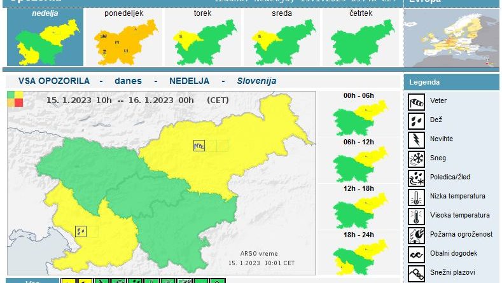
Task: Show the 18h - 24h period map
Action: [359, 253]
